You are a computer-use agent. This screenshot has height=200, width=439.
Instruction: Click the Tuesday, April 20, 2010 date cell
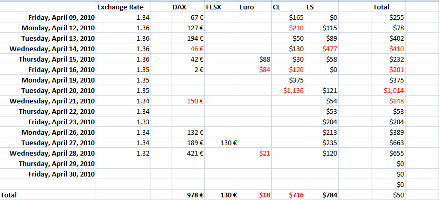click(48, 91)
